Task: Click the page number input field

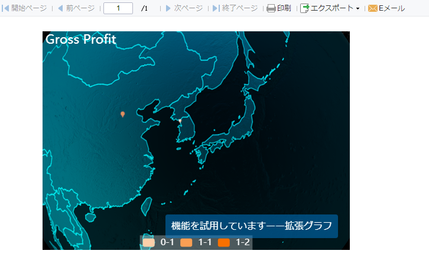Action: tap(118, 8)
